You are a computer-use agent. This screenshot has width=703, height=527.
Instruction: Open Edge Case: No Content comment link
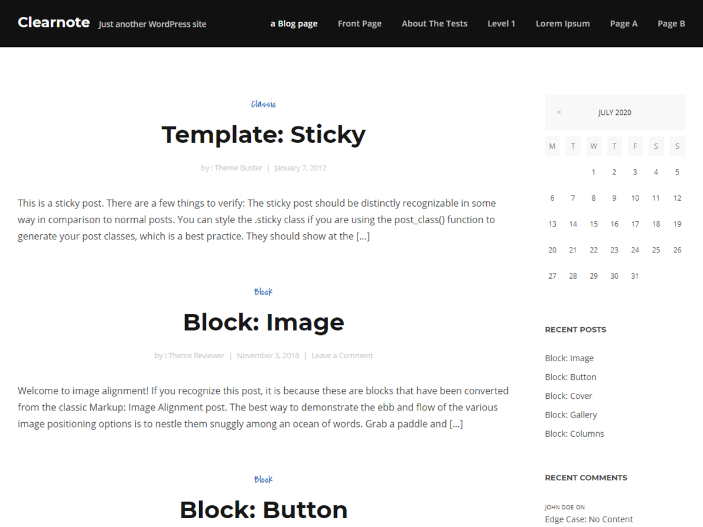point(589,519)
